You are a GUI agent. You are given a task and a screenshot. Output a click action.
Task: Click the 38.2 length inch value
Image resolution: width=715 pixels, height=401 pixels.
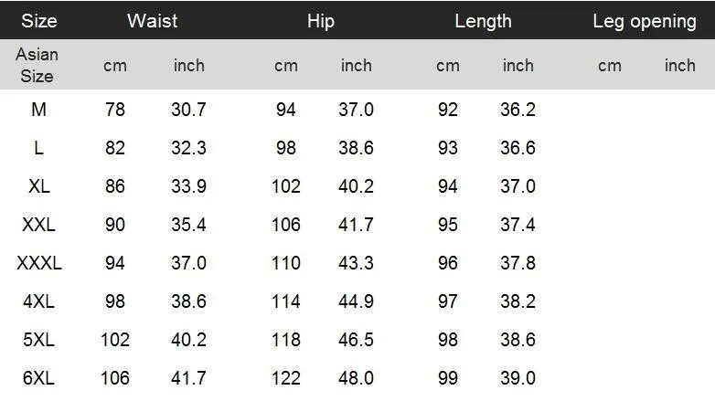tap(518, 301)
